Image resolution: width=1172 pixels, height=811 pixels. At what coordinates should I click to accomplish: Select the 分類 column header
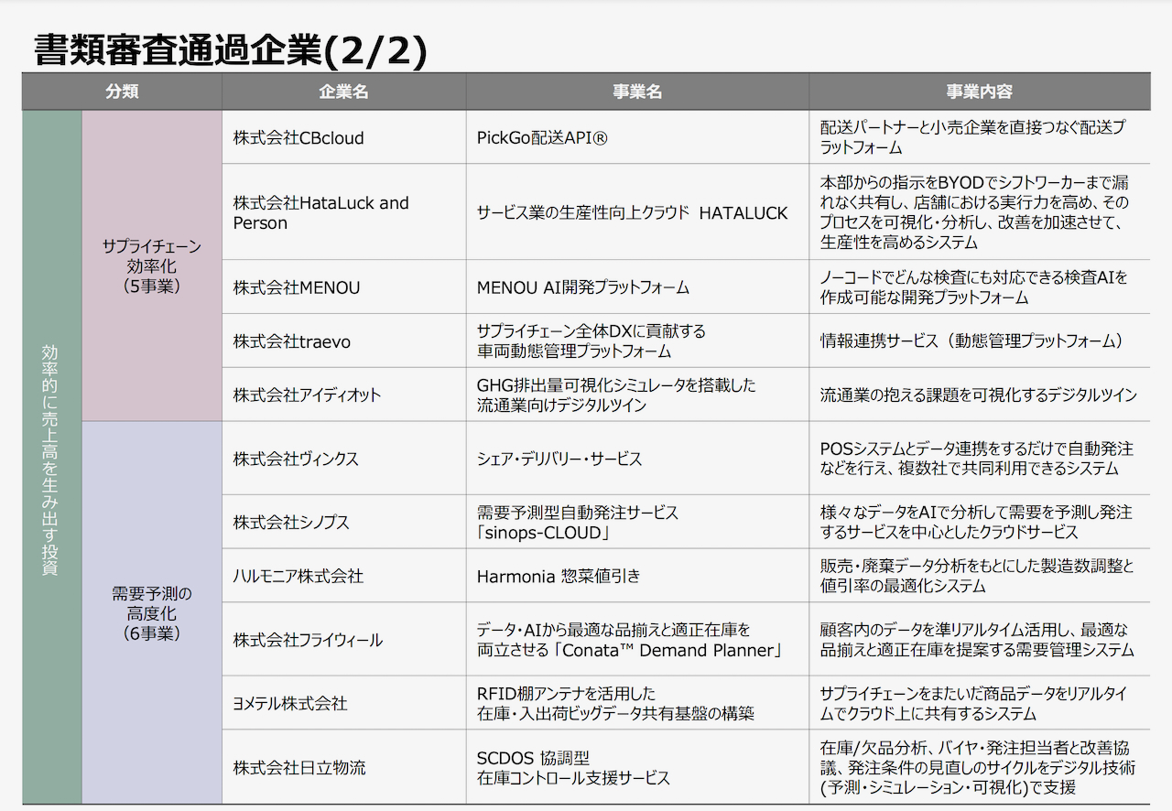[x=122, y=92]
